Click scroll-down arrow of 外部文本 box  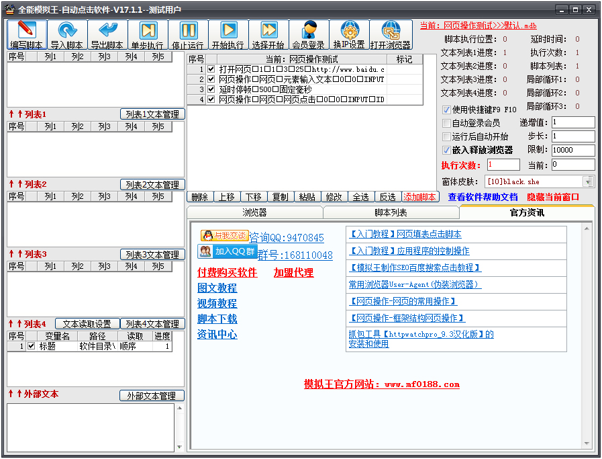(179, 447)
